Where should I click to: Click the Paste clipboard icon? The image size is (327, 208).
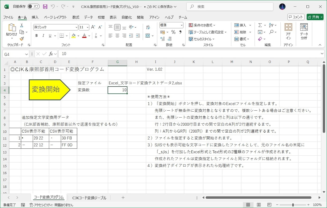pyautogui.click(x=12, y=28)
